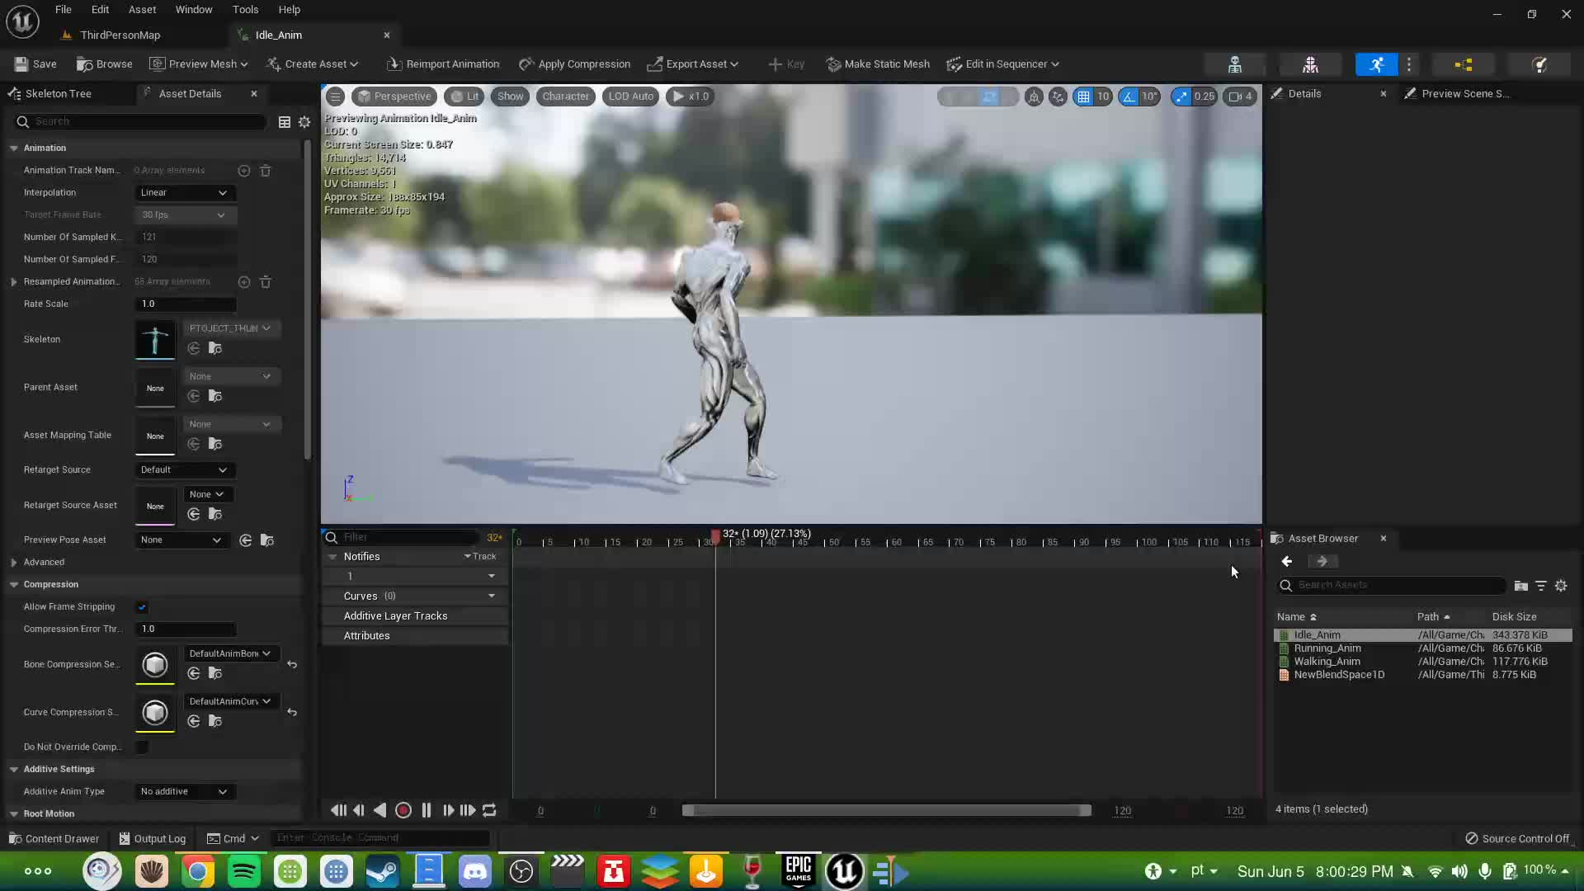Open the Skeleton editor mode icon
The width and height of the screenshot is (1584, 891).
(1235, 64)
